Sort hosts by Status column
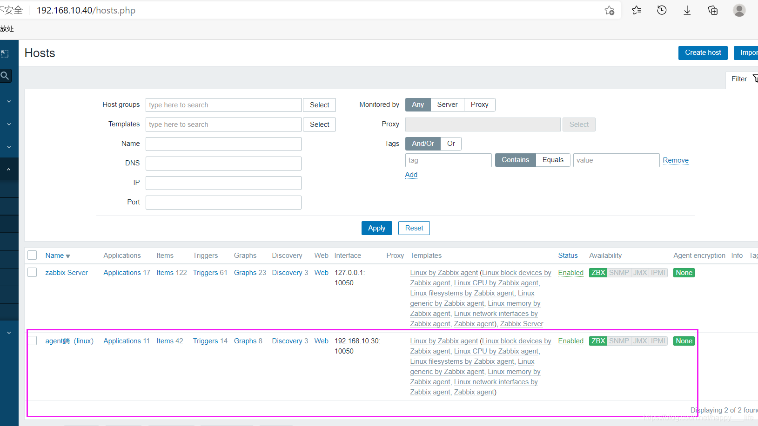This screenshot has width=758, height=426. click(568, 256)
